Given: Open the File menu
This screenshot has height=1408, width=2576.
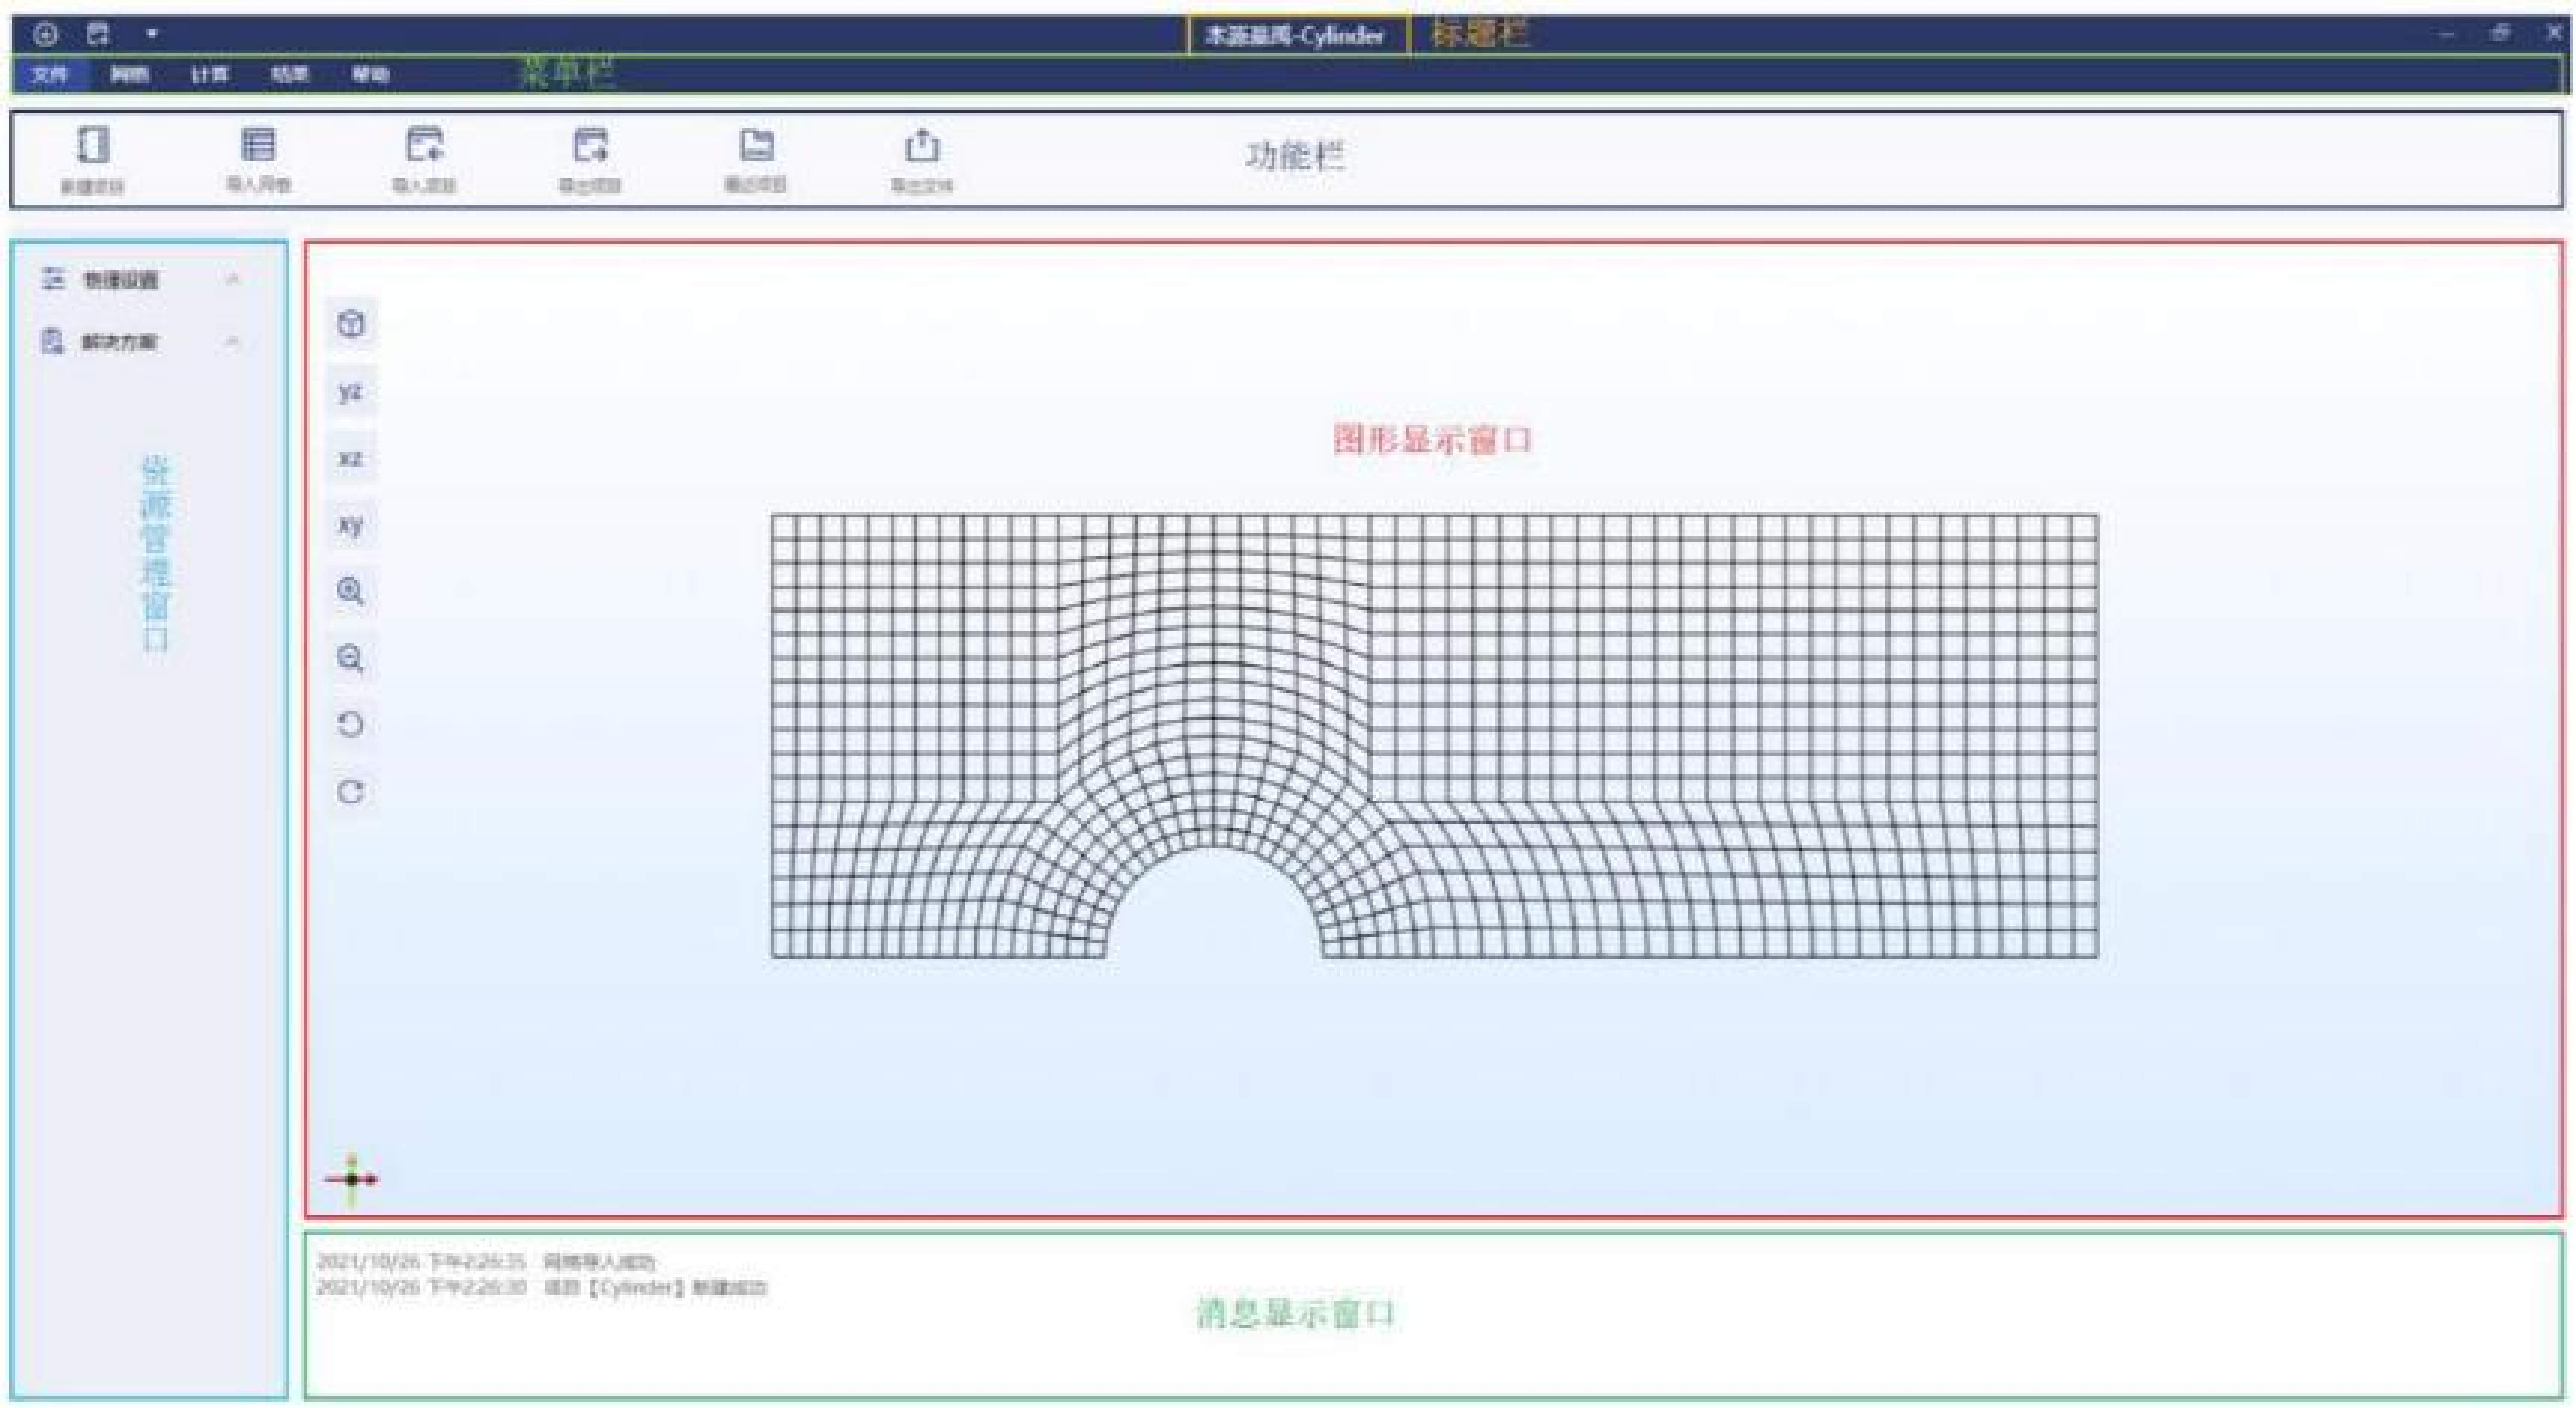Looking at the screenshot, I should point(50,74).
